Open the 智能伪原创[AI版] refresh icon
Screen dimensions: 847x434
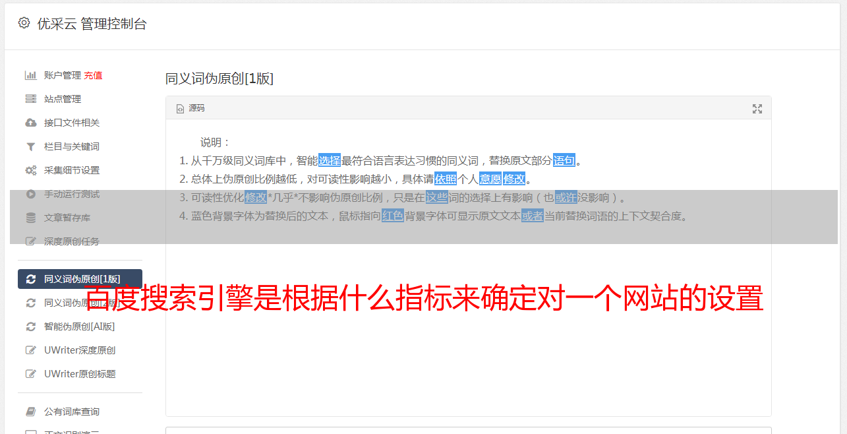click(x=30, y=326)
